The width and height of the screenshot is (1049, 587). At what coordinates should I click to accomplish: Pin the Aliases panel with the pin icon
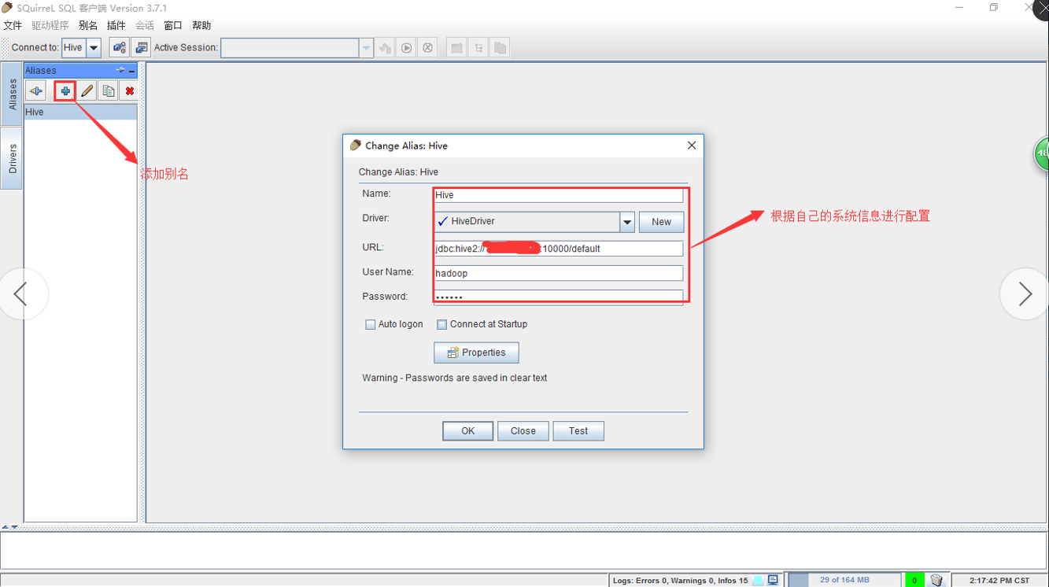pos(120,70)
